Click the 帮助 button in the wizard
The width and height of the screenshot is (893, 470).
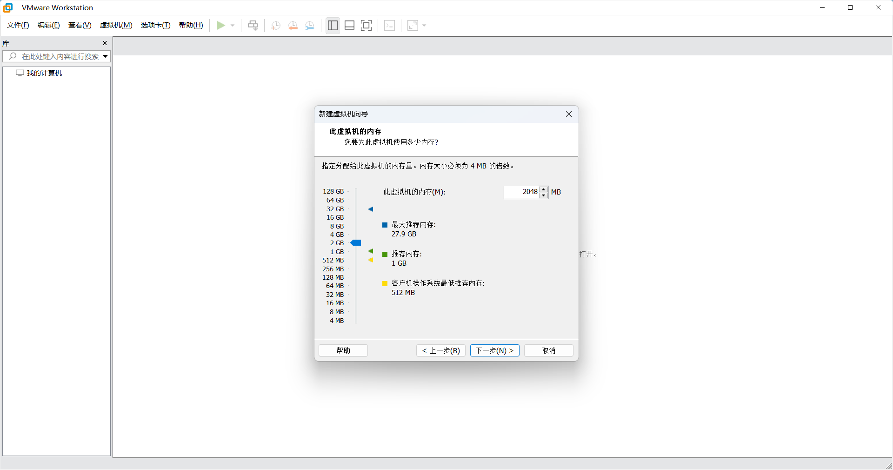coord(343,350)
